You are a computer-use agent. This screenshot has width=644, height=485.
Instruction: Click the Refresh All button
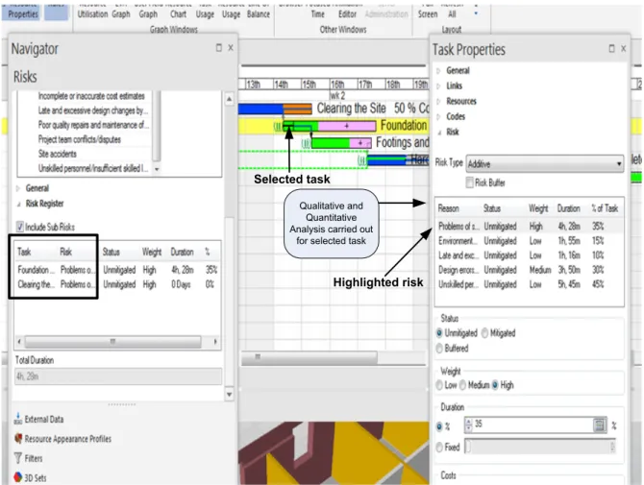coord(452,13)
